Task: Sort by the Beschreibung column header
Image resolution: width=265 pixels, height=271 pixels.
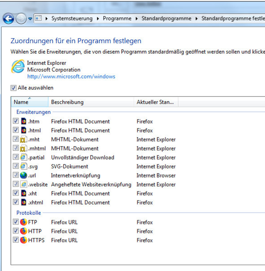Action: (x=91, y=102)
